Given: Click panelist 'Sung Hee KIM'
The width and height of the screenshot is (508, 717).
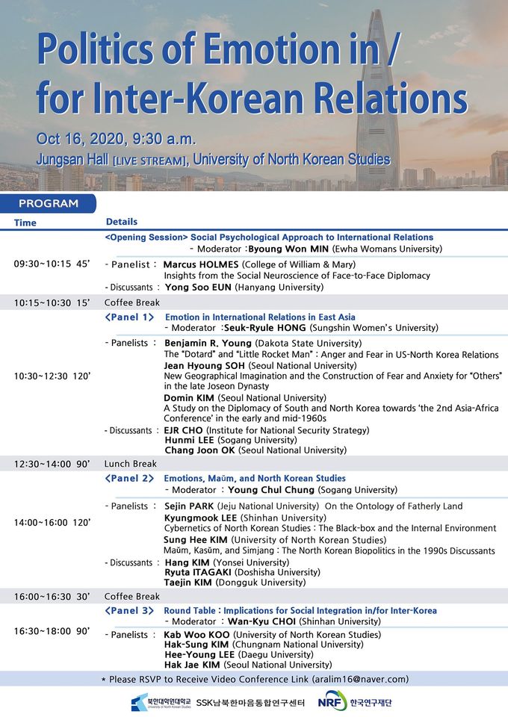Looking at the screenshot, I should [196, 539].
